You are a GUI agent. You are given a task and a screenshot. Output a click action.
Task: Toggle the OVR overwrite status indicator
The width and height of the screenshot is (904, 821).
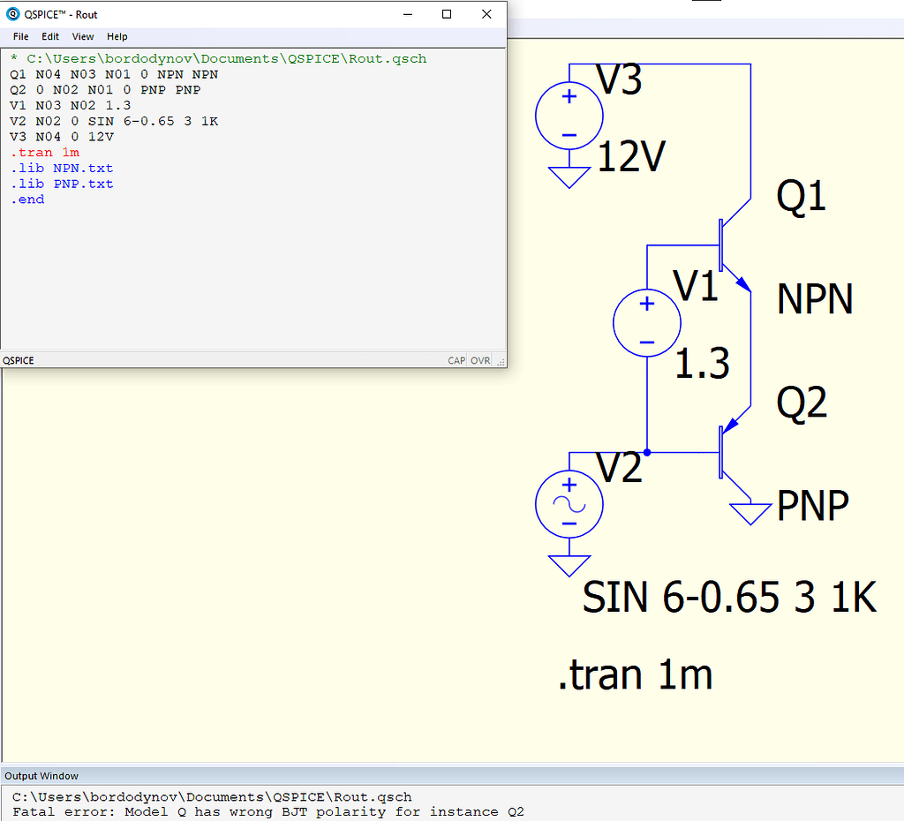(480, 360)
